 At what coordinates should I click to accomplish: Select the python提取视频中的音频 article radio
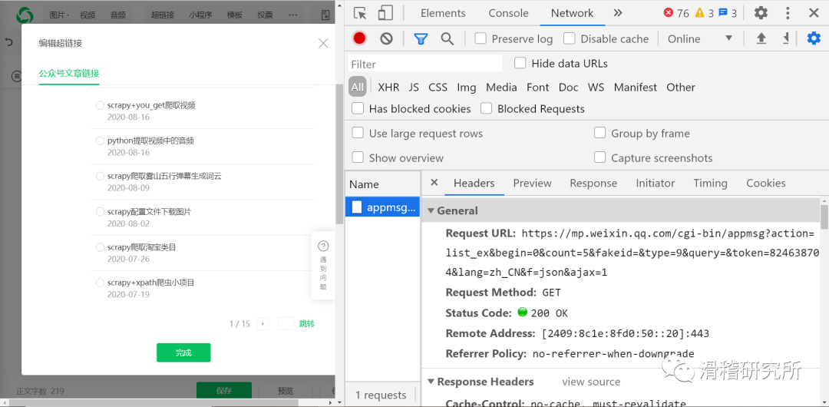100,141
